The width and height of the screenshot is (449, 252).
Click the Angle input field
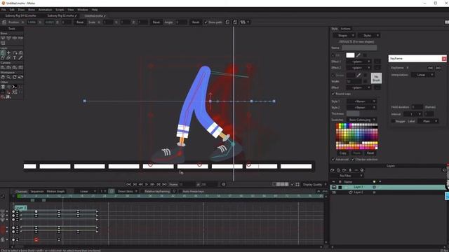[181, 22]
